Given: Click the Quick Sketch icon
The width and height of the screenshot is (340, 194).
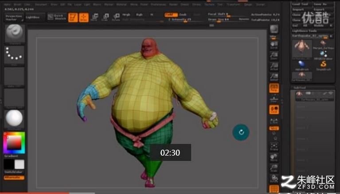Looking at the screenshot, I should (x=57, y=17).
